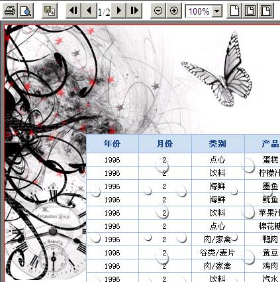Click 1996 in the 蛋糕 row
This screenshot has height=282, width=280.
tap(113, 159)
